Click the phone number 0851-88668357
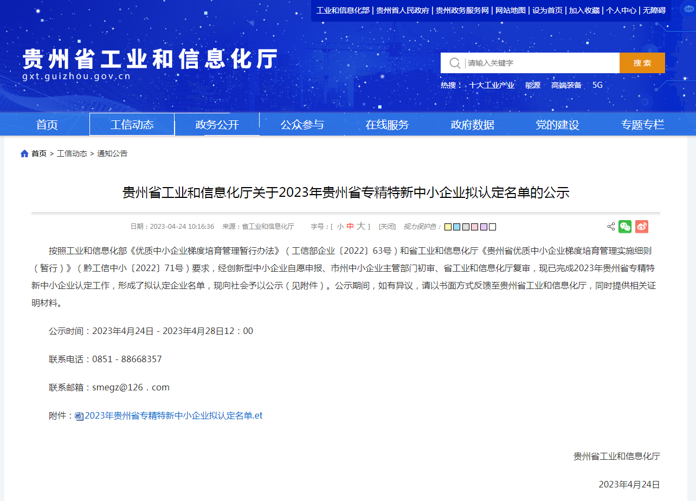 pos(127,359)
